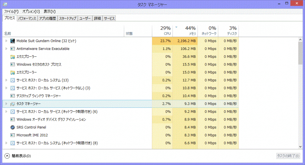Click the gear icon for ローカル サービス (ネットワーク制限付き) (6)
Screen dimensions: 305x165
(x=13, y=112)
